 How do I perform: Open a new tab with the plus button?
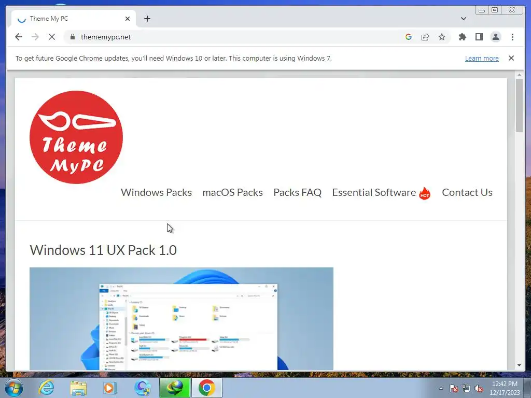coord(147,19)
